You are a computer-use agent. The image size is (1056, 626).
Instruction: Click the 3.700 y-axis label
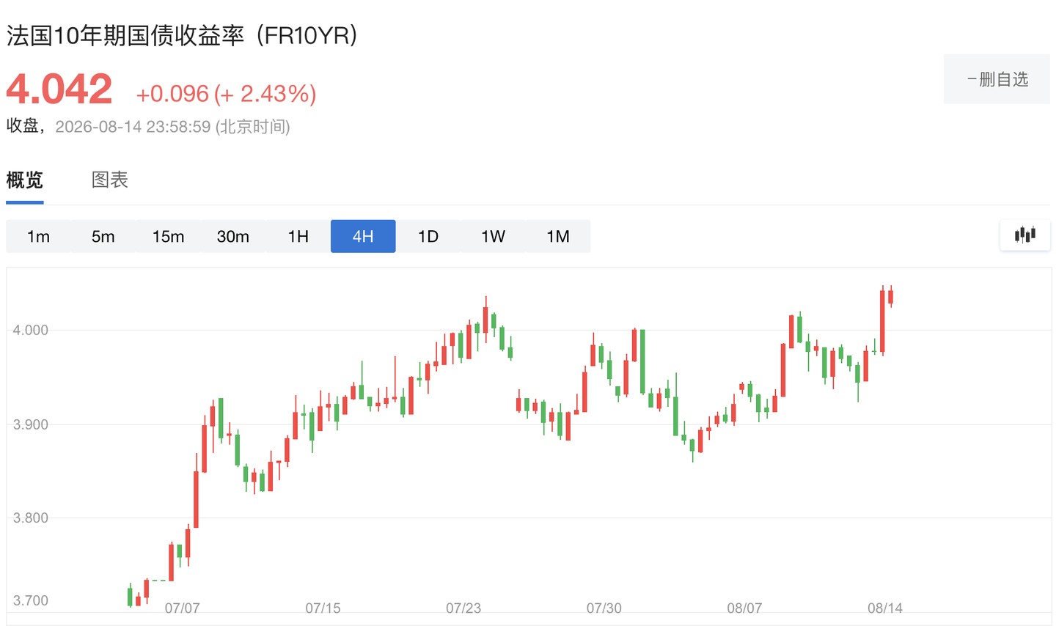coord(31,601)
